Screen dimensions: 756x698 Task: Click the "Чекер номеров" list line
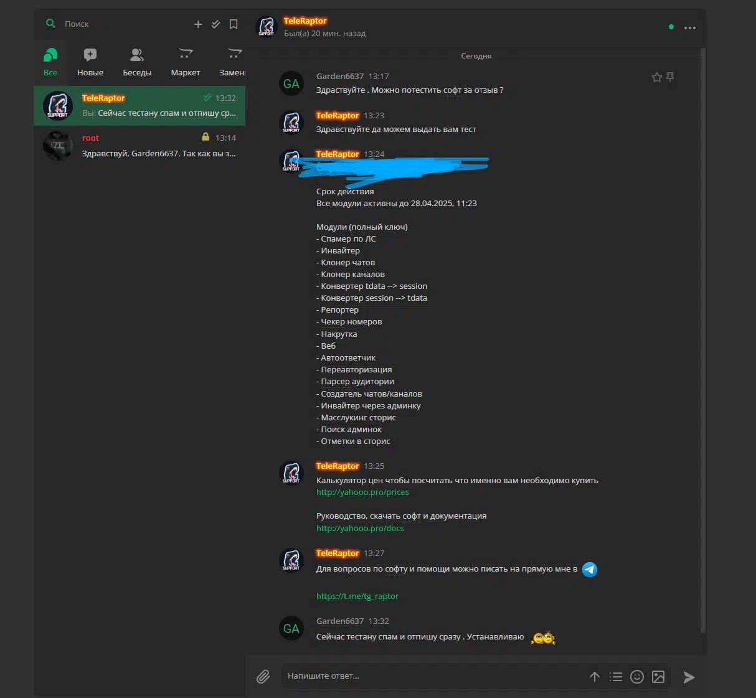[x=349, y=321]
